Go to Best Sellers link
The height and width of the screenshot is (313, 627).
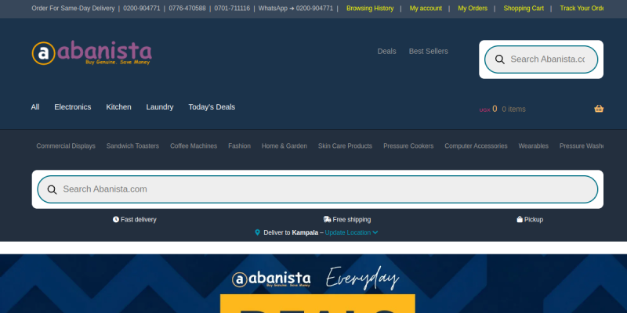coord(428,51)
